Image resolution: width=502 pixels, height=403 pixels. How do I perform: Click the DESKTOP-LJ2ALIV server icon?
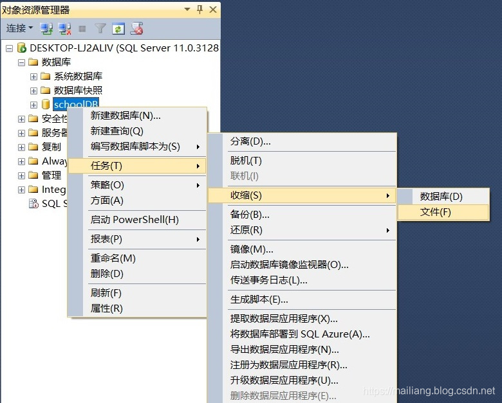coord(22,48)
